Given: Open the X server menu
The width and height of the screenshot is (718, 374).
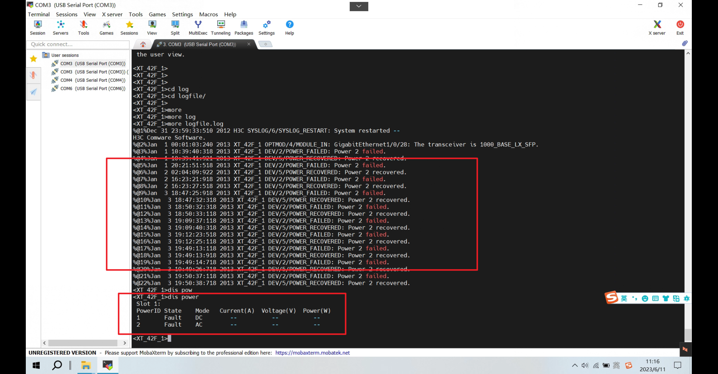Looking at the screenshot, I should 112,14.
